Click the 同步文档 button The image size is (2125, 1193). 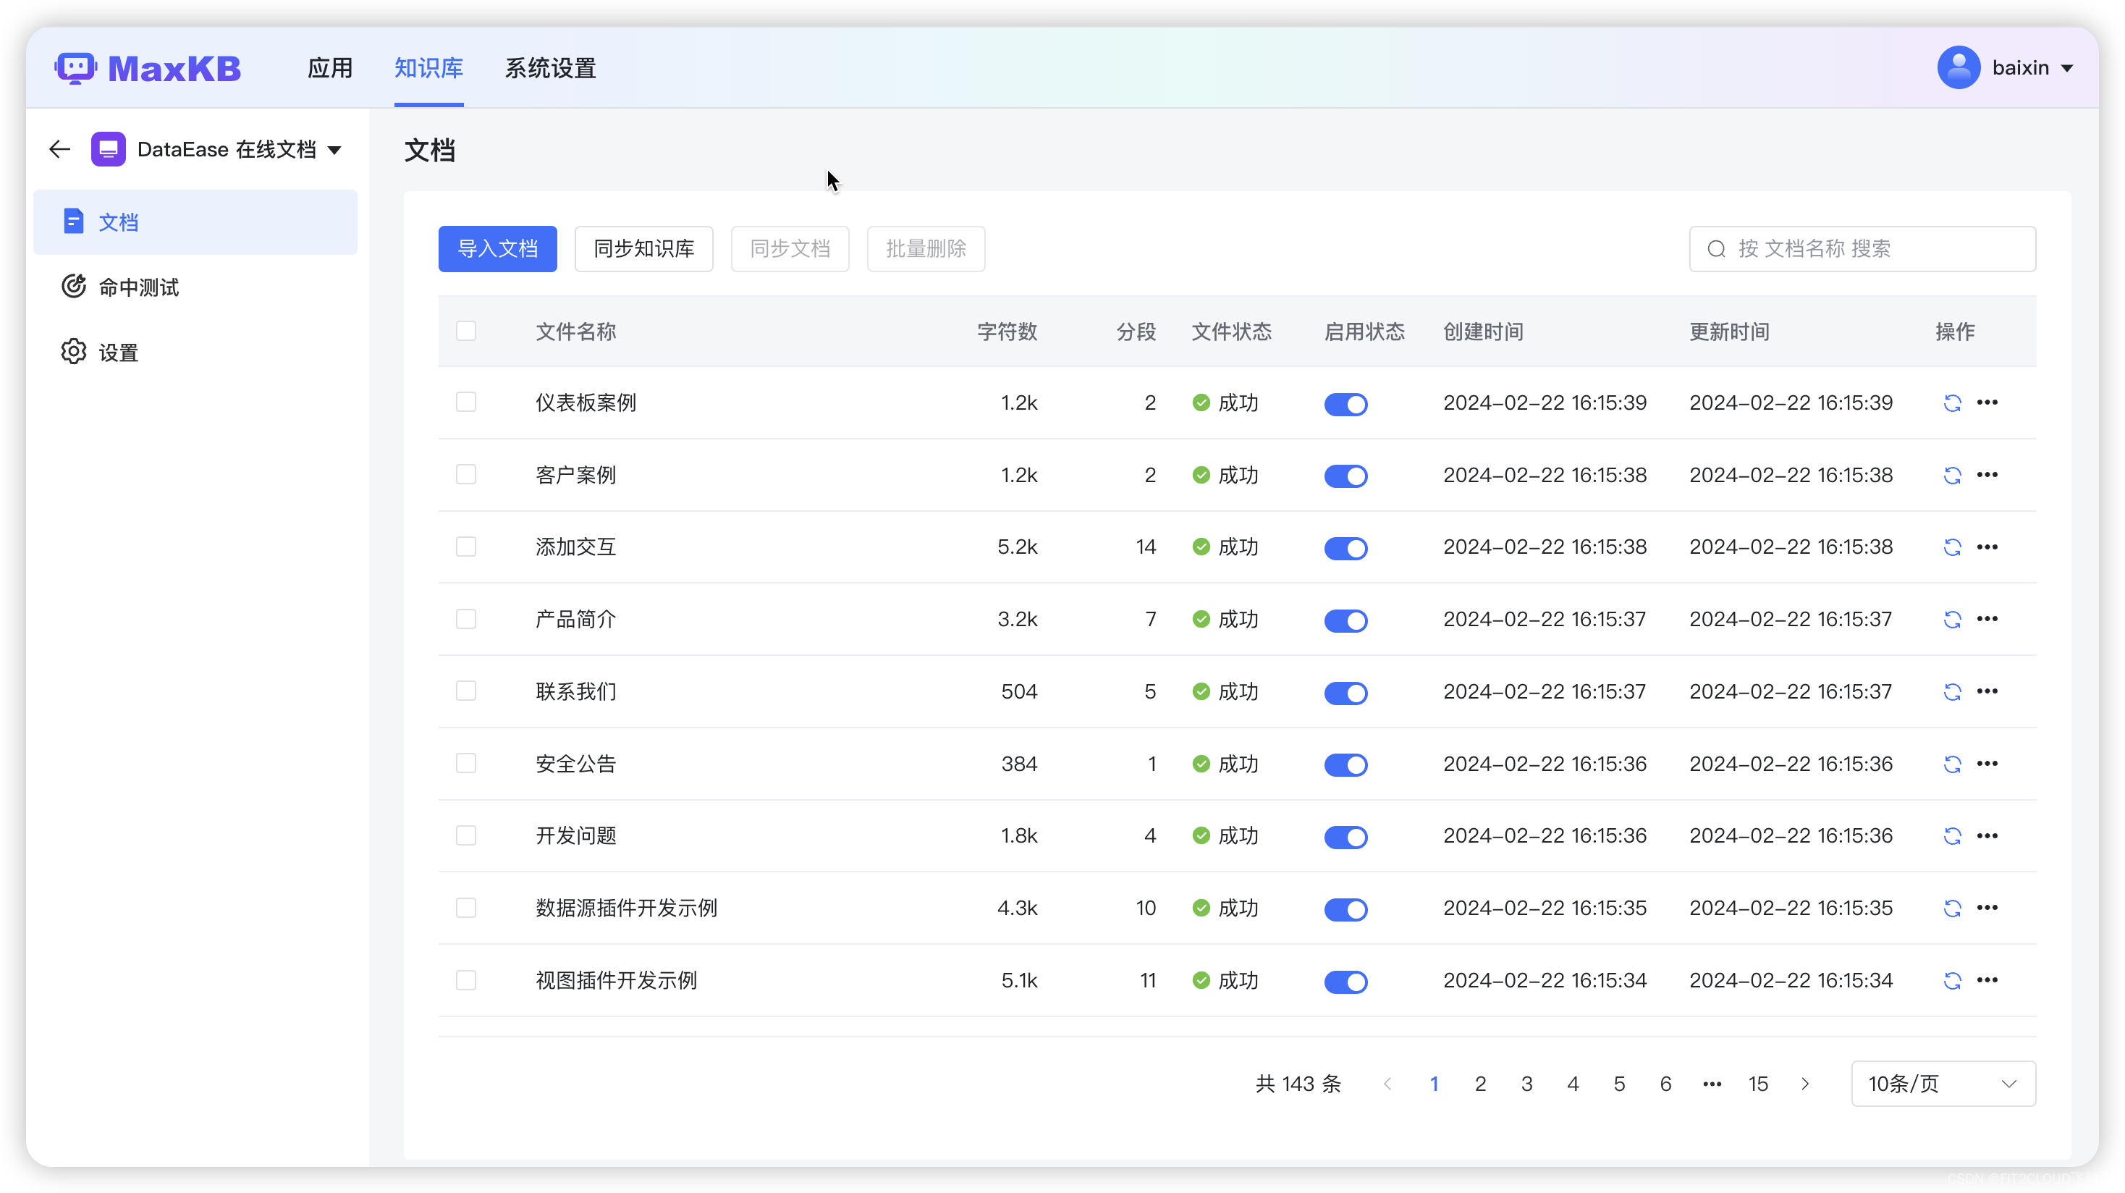coord(790,248)
